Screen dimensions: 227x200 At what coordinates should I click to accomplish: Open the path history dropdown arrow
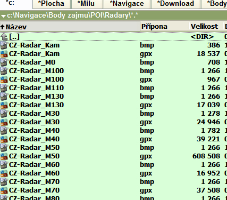pos(3,16)
